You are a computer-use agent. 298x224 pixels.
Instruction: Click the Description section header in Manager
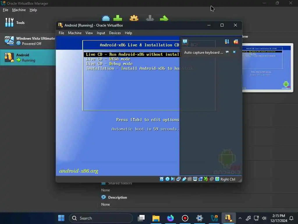coord(118,197)
